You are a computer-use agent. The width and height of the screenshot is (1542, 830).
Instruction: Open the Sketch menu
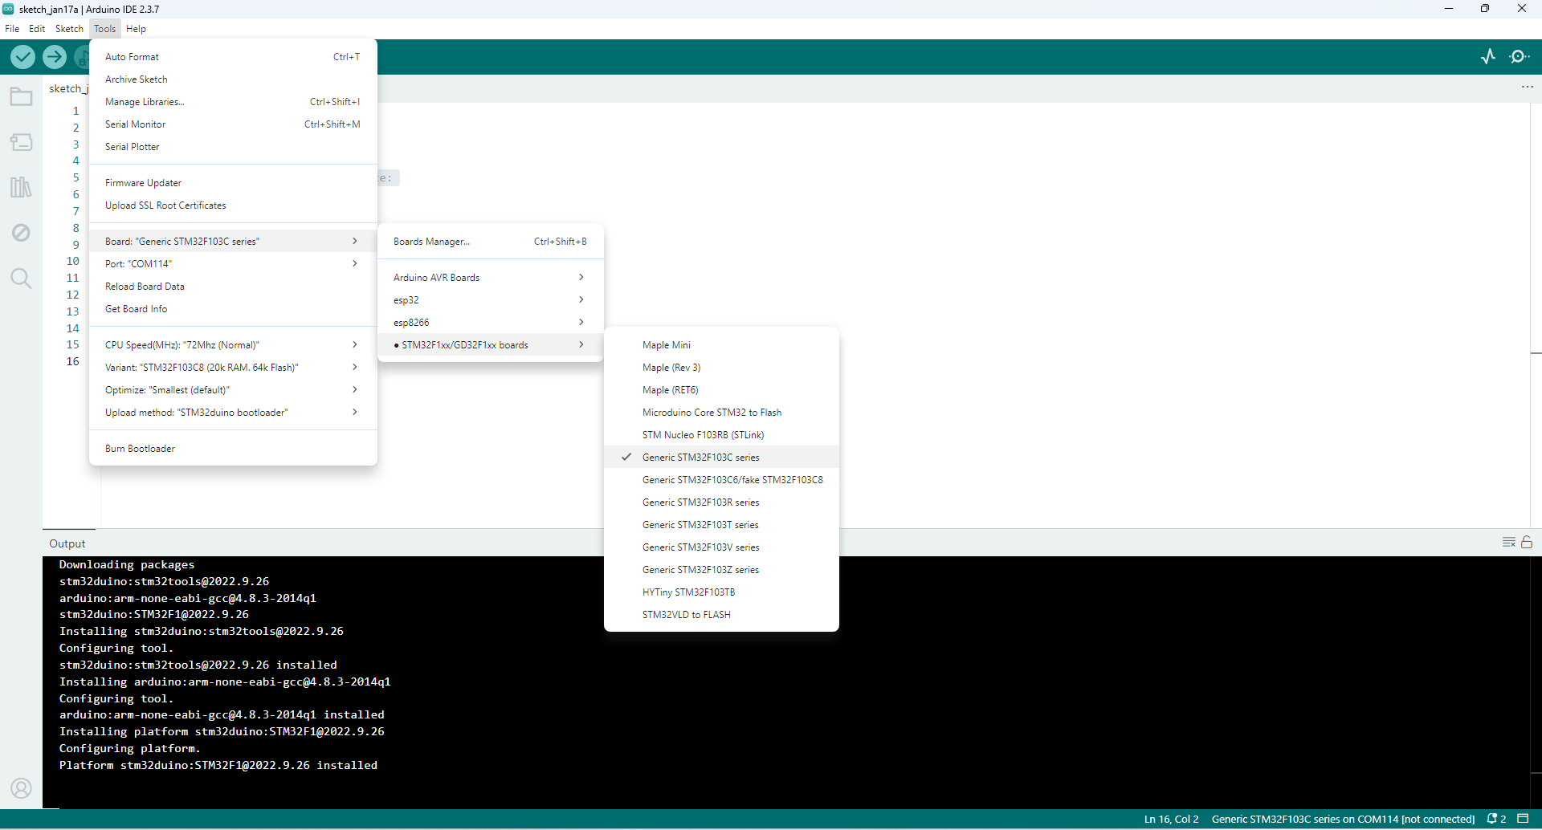pos(69,29)
